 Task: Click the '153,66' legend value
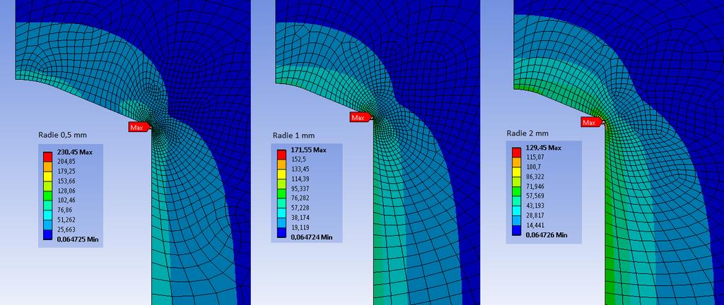pyautogui.click(x=66, y=181)
